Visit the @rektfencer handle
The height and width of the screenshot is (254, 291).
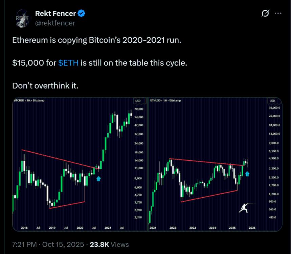pyautogui.click(x=55, y=23)
